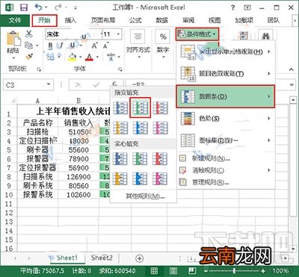The image size is (299, 277).
Task: Switch to Page Layout view in status bar
Action: (173, 270)
